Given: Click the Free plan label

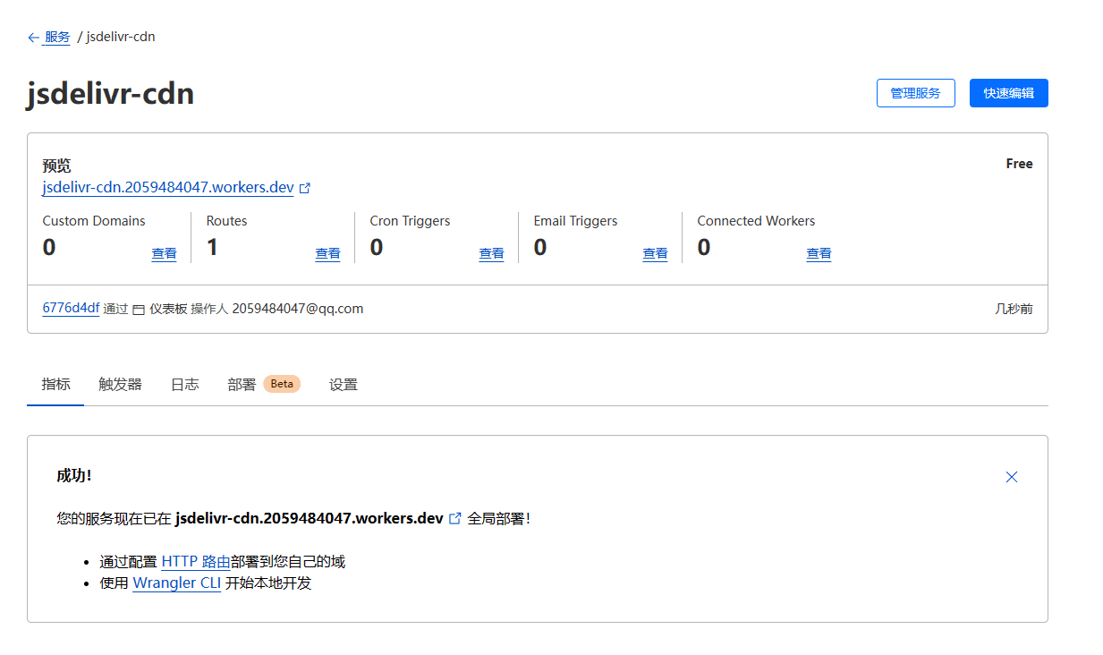Looking at the screenshot, I should point(1019,164).
